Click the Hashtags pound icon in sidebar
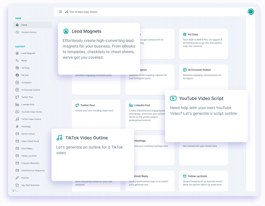The width and height of the screenshot is (265, 206). pos(17,127)
